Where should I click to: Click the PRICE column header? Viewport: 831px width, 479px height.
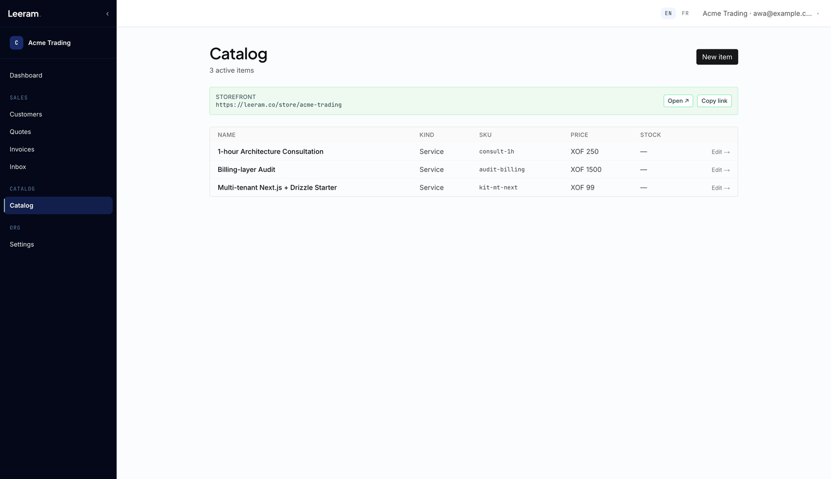pos(579,135)
